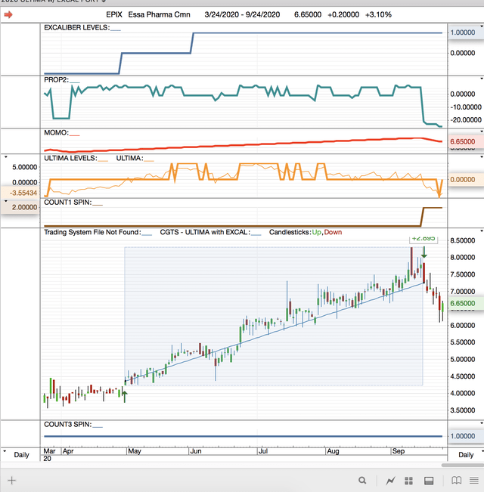Select the ULTIMA indicator label
Viewport: 484px width, 492px height.
(x=129, y=158)
